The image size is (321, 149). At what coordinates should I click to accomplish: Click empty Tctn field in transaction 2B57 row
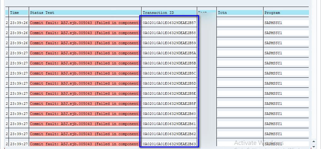(x=239, y=23)
